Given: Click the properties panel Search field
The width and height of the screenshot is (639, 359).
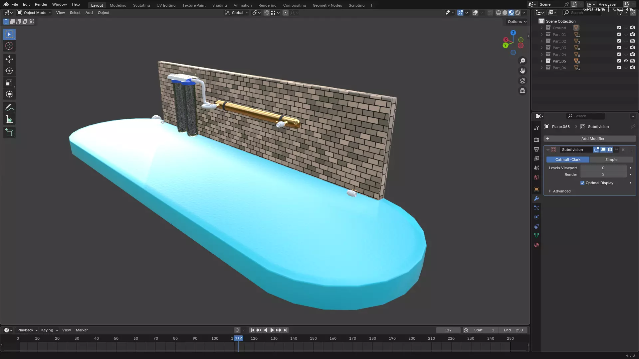Looking at the screenshot, I should 586,116.
